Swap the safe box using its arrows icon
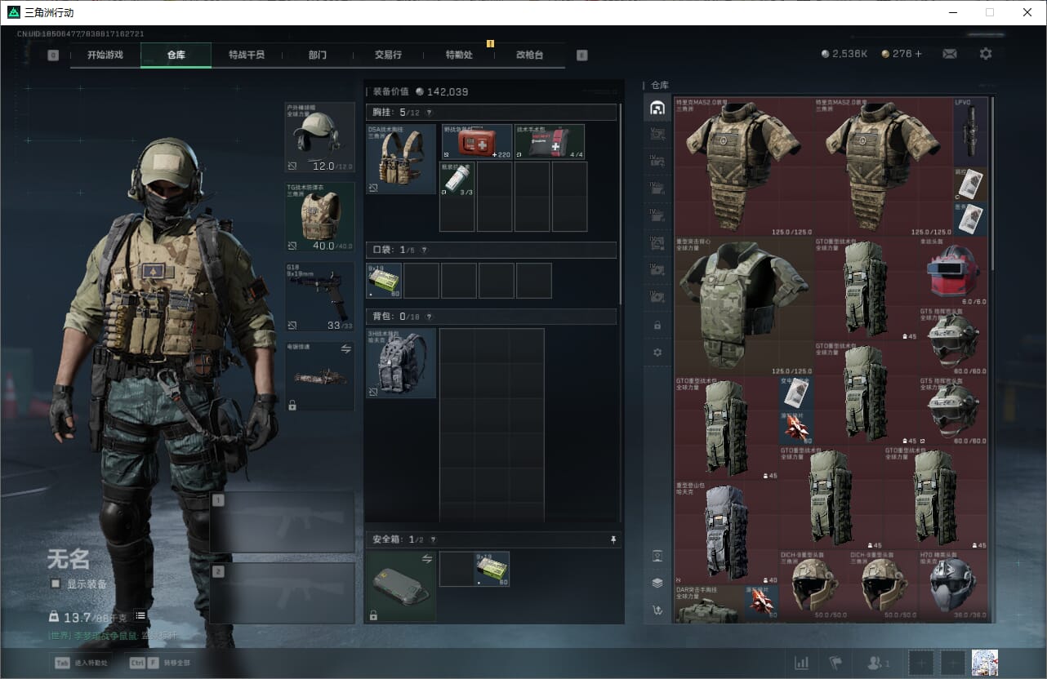 click(x=426, y=558)
